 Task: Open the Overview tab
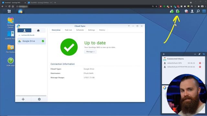tap(56, 30)
